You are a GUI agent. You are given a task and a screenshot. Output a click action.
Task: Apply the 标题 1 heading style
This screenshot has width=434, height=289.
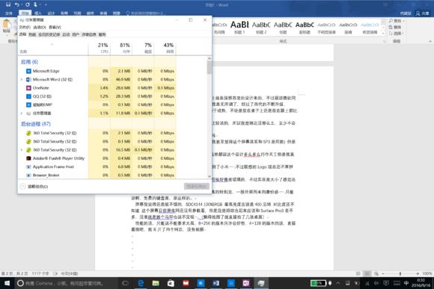click(239, 27)
